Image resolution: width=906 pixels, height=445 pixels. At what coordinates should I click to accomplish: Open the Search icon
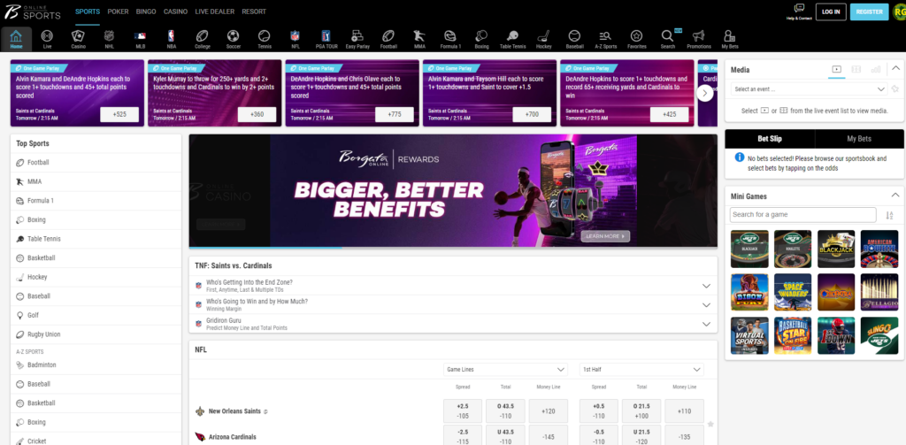(x=667, y=39)
